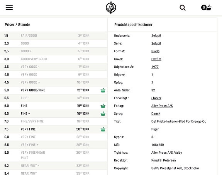Add the 6,5 FINE + copy to the basket

(x=103, y=114)
